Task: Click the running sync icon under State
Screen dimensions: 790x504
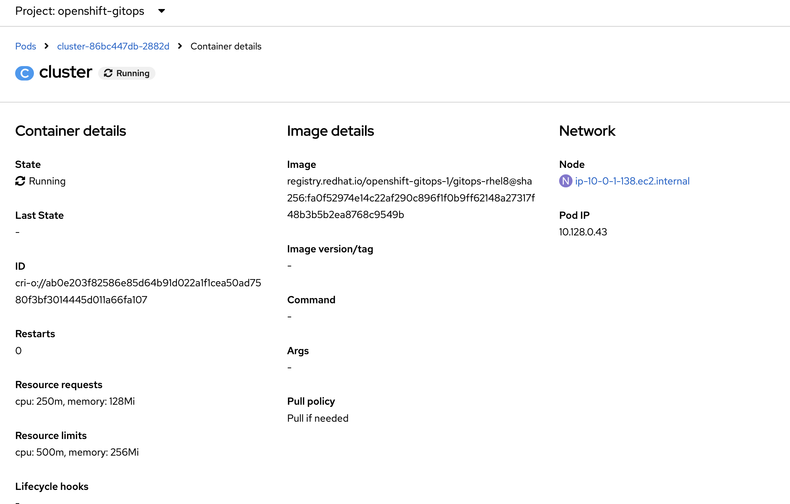Action: point(20,181)
